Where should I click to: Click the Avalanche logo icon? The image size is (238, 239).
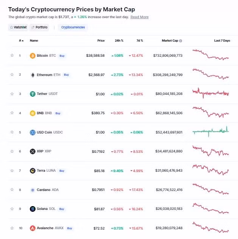point(32,228)
